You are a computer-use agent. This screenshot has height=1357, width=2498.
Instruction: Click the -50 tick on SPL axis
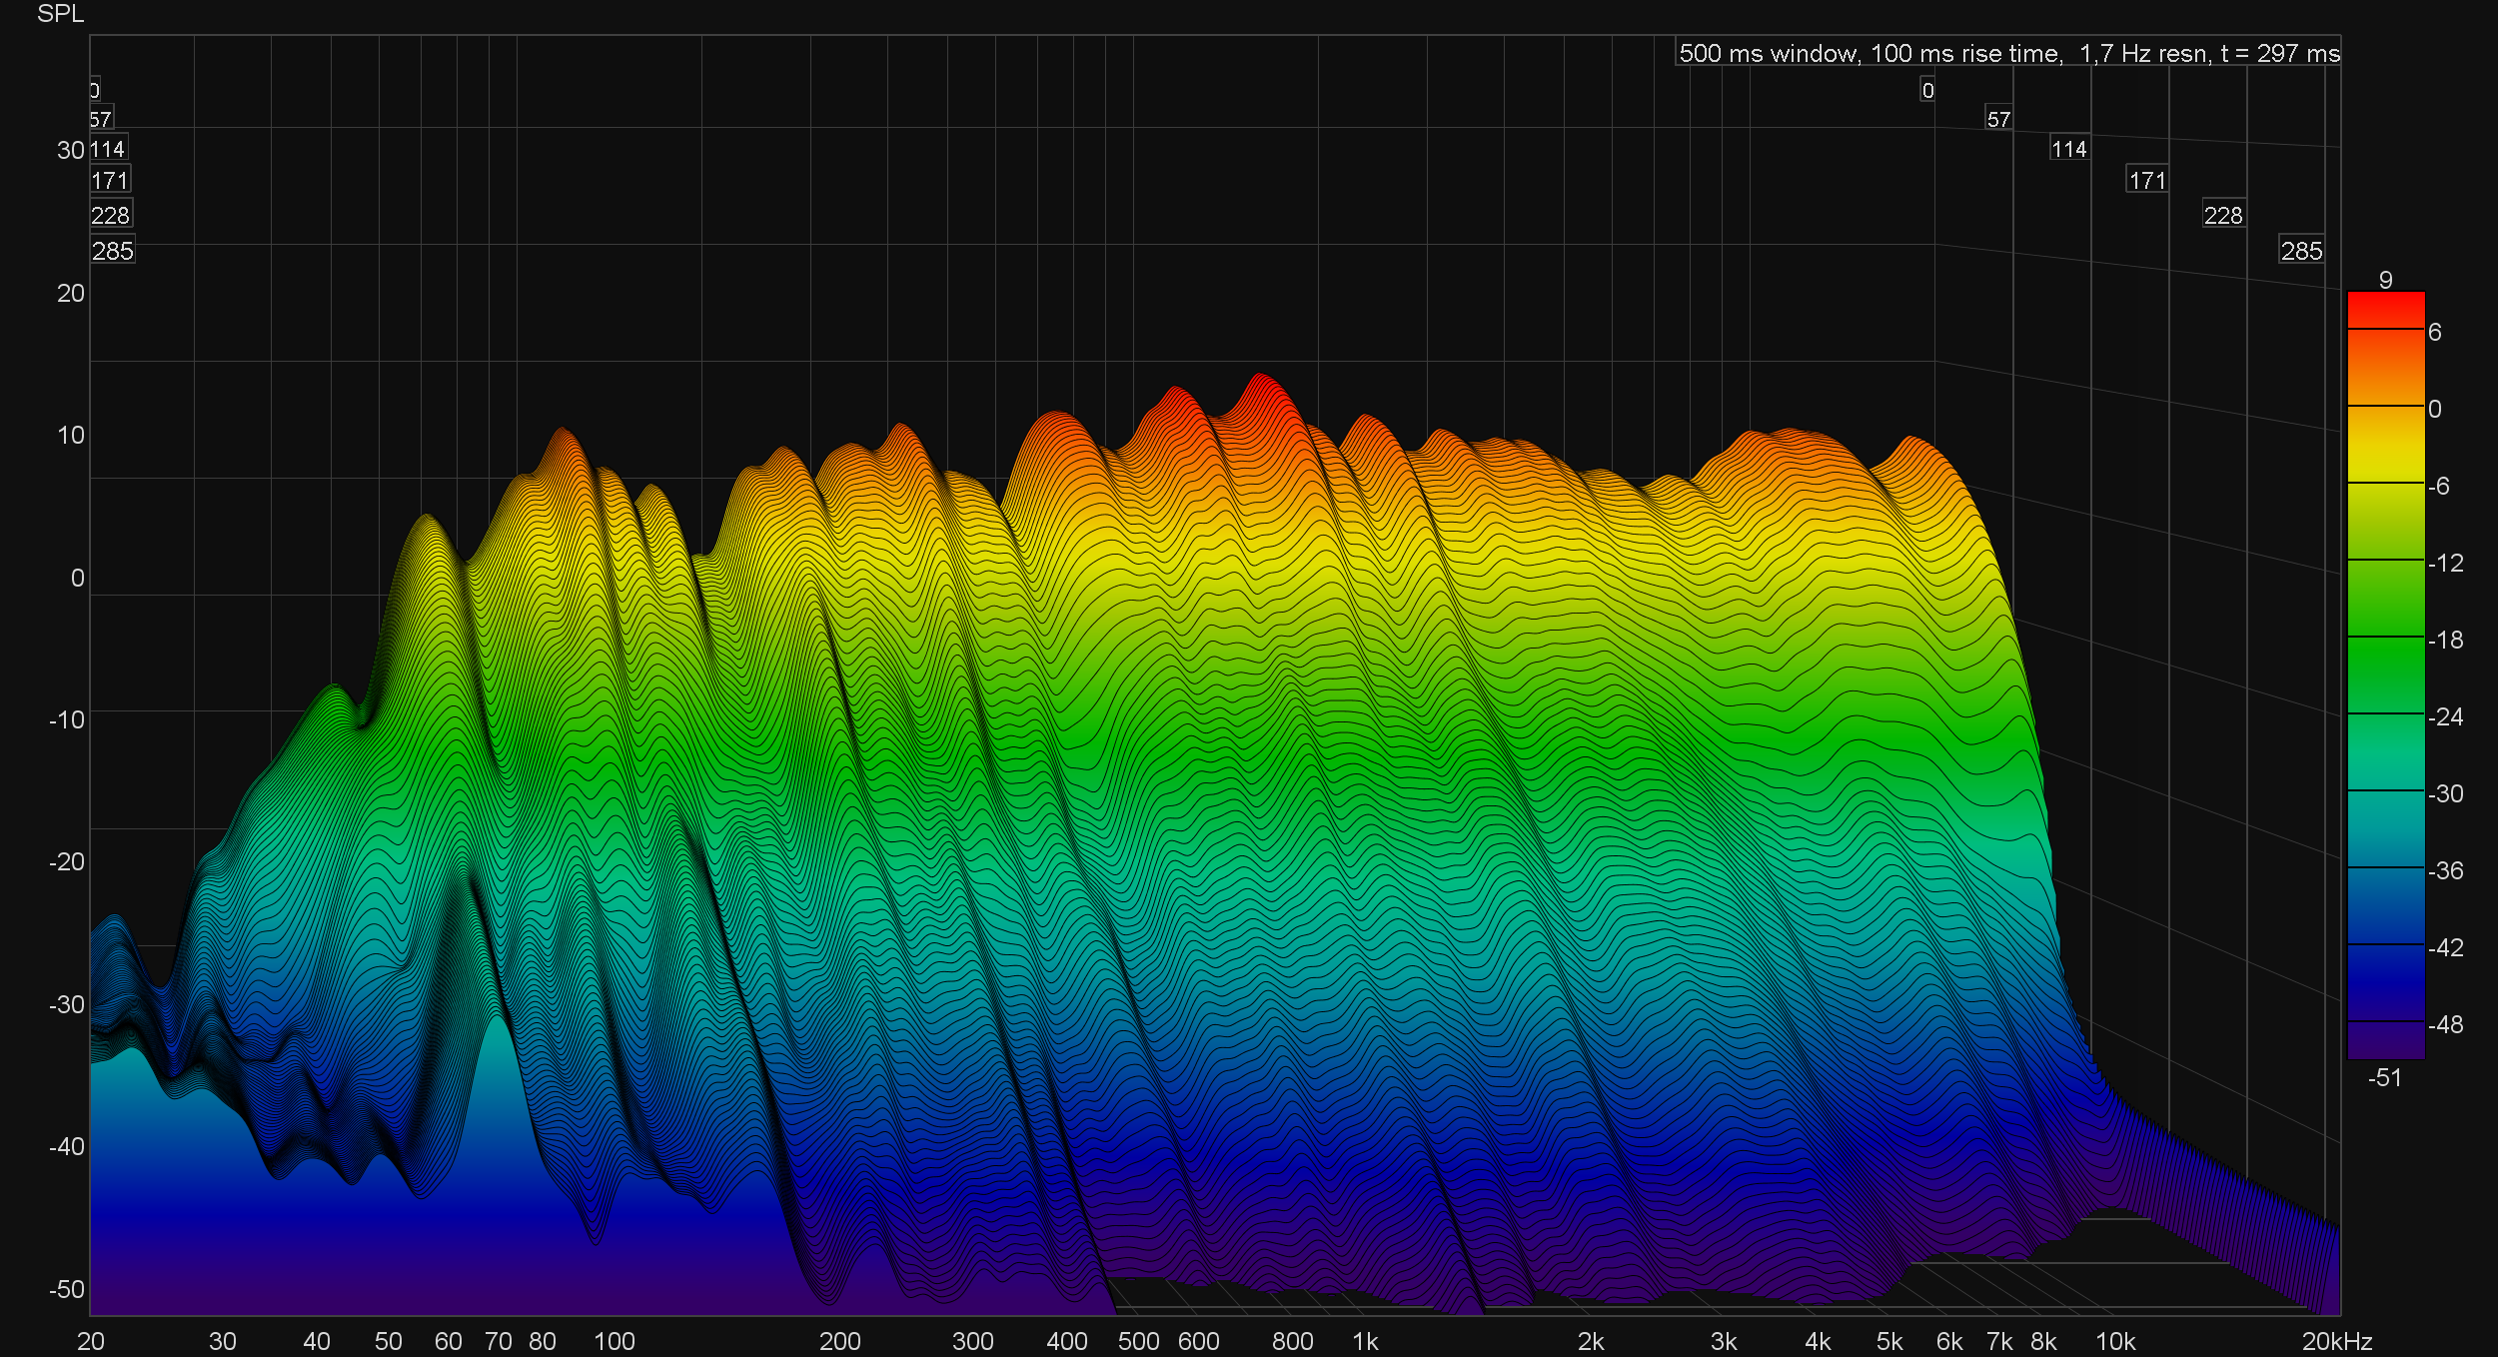tap(67, 1289)
